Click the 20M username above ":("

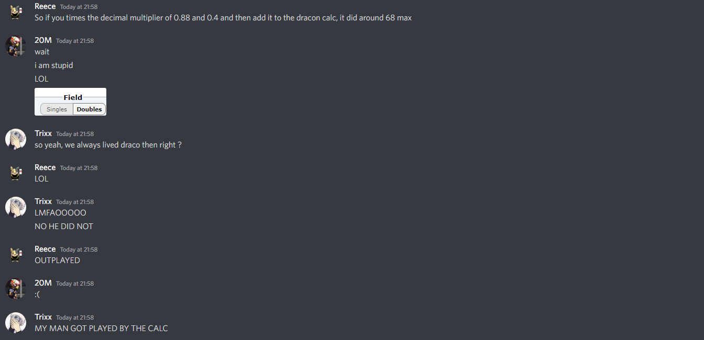[43, 283]
